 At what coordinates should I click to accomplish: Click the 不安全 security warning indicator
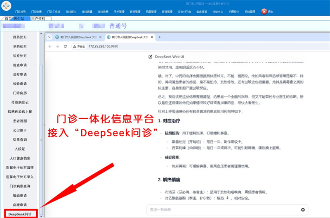tap(79, 46)
